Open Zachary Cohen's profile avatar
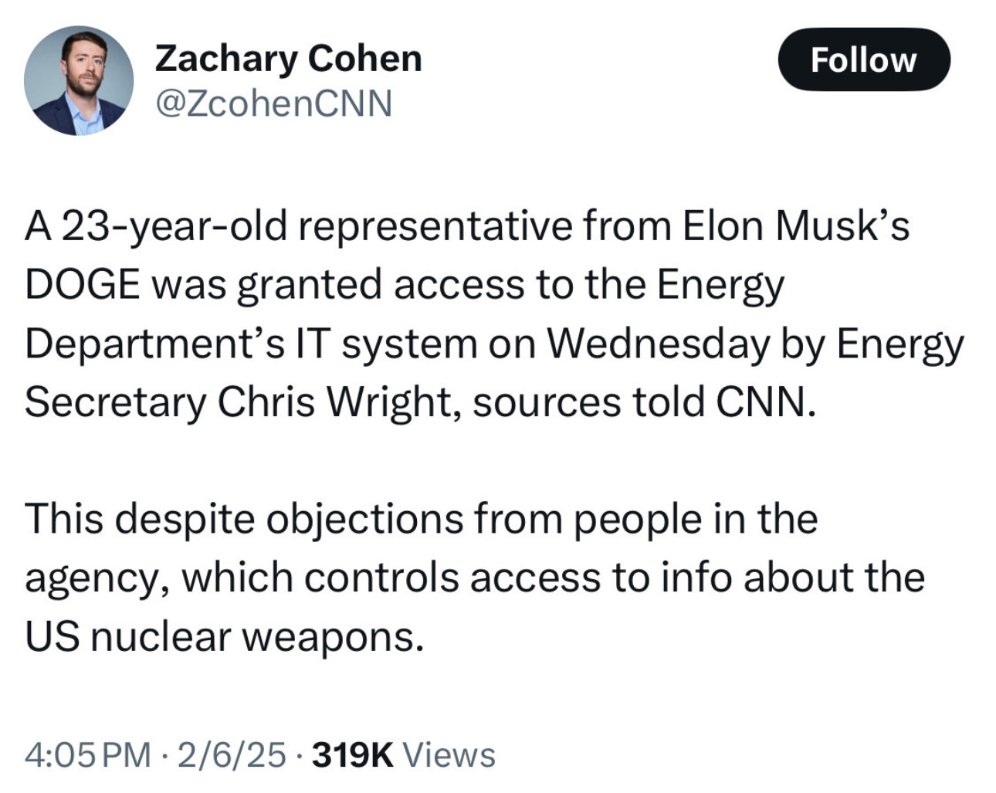The width and height of the screenshot is (996, 793). [78, 80]
